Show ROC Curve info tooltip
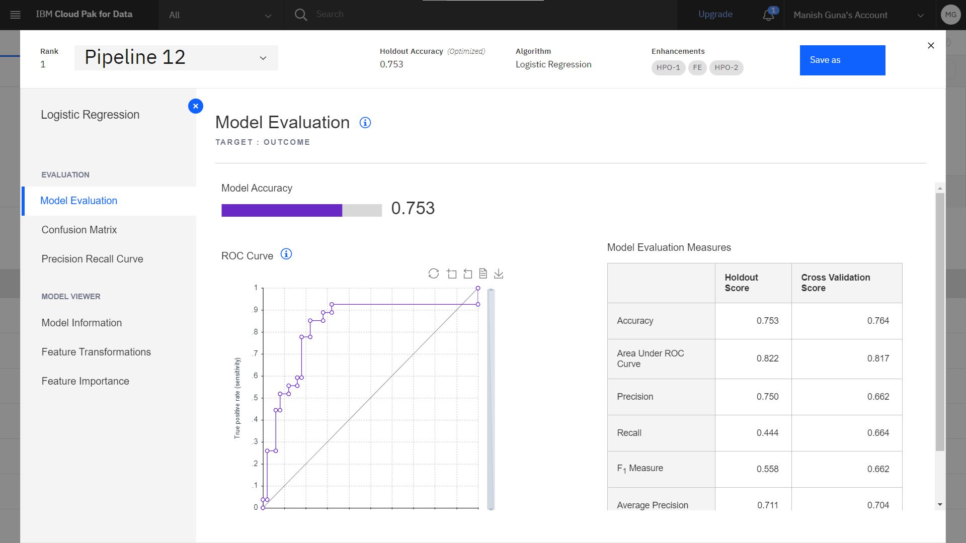The image size is (966, 543). pyautogui.click(x=286, y=254)
